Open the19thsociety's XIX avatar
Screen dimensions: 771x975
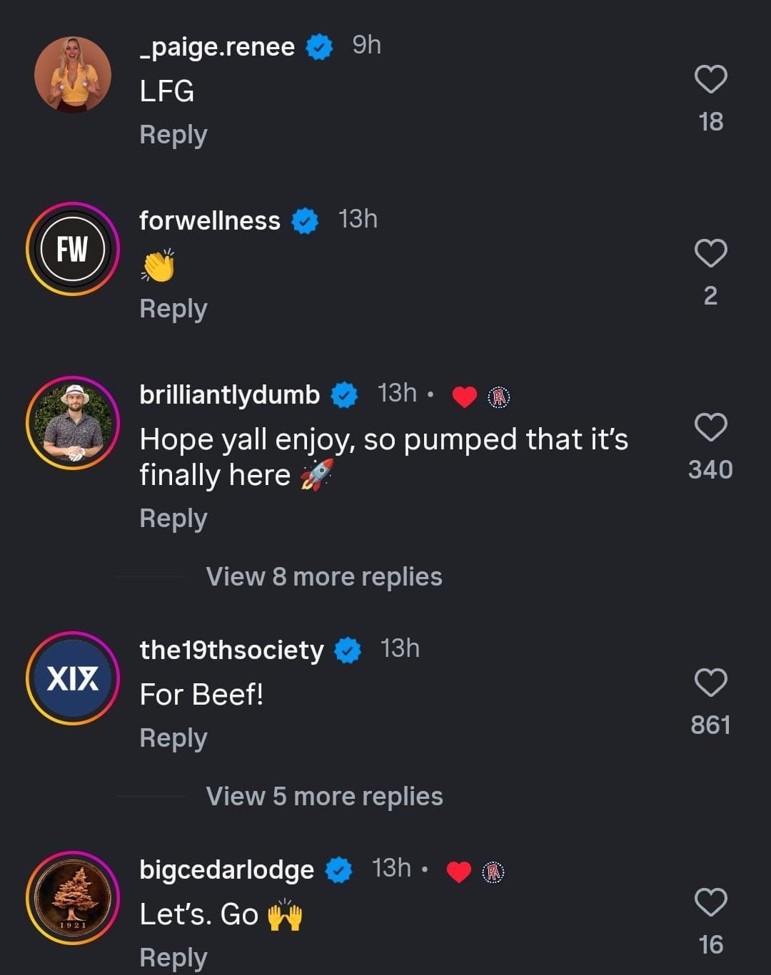(x=72, y=678)
